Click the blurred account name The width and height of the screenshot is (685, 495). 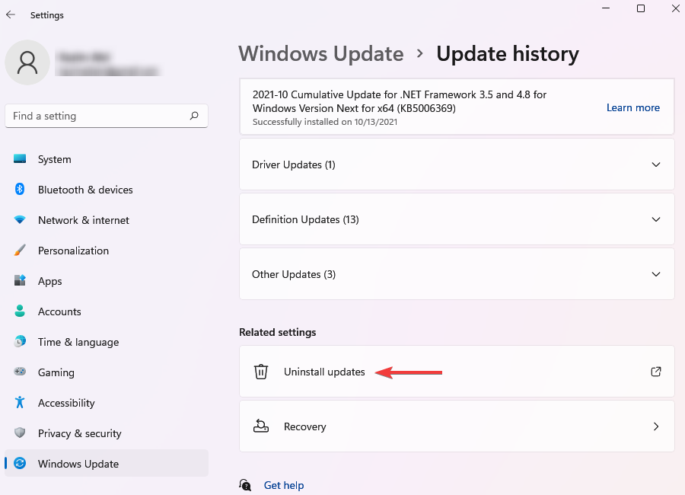[84, 57]
